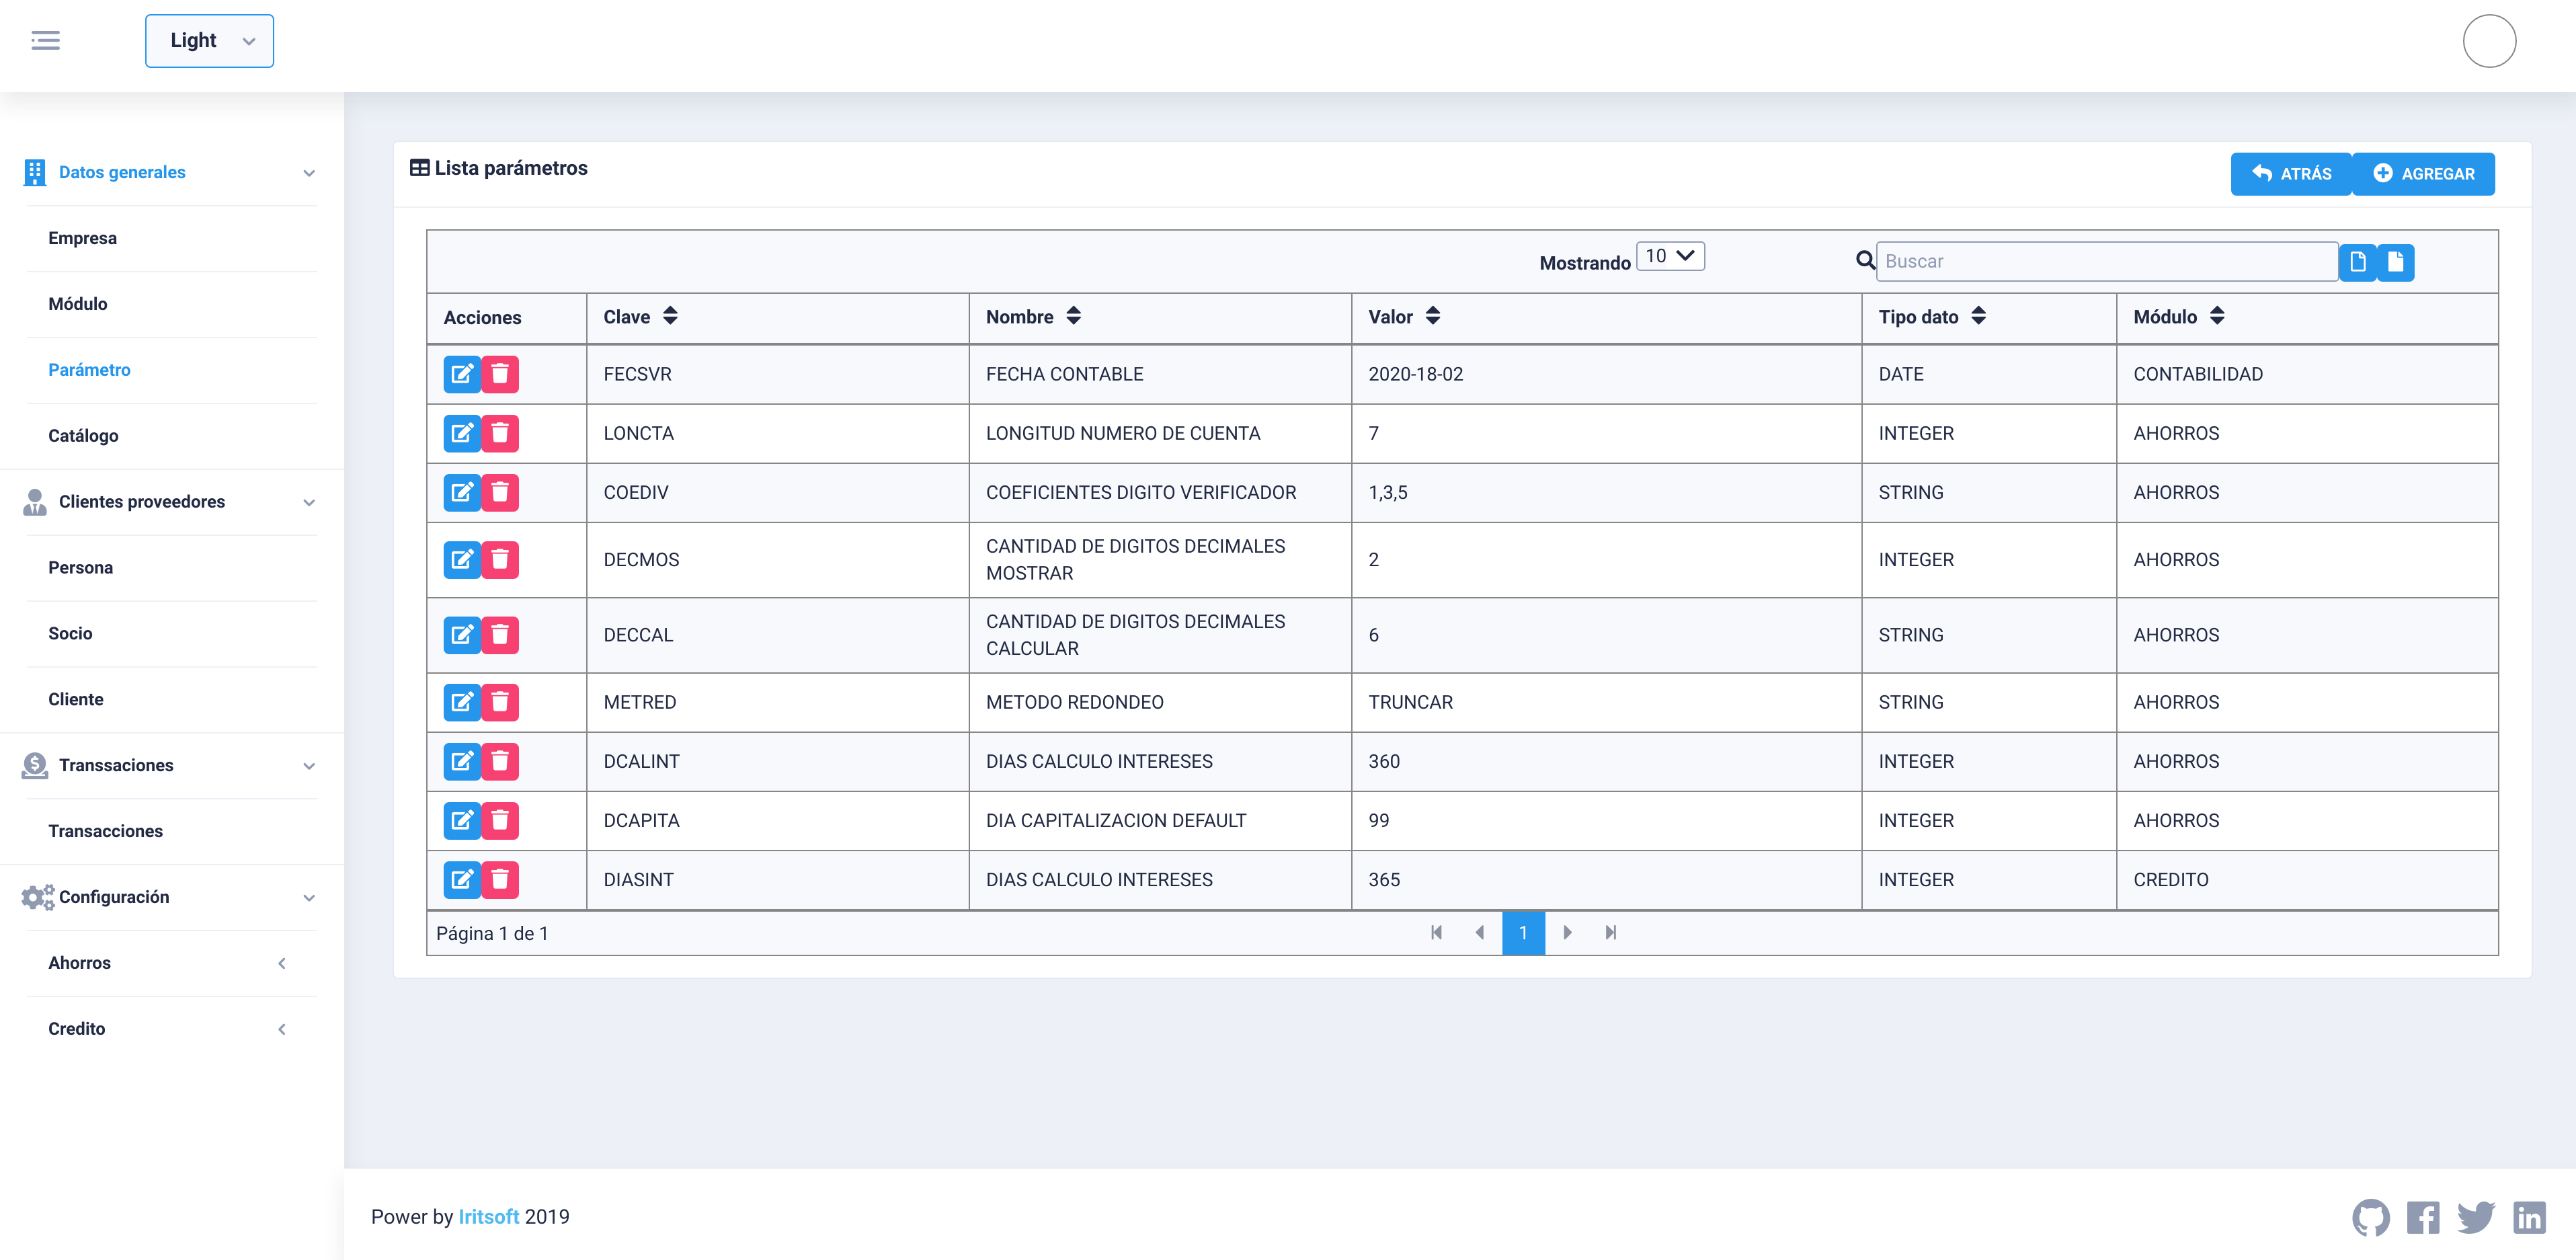This screenshot has height=1260, width=2576.
Task: Click the first export file icon
Action: click(2357, 262)
